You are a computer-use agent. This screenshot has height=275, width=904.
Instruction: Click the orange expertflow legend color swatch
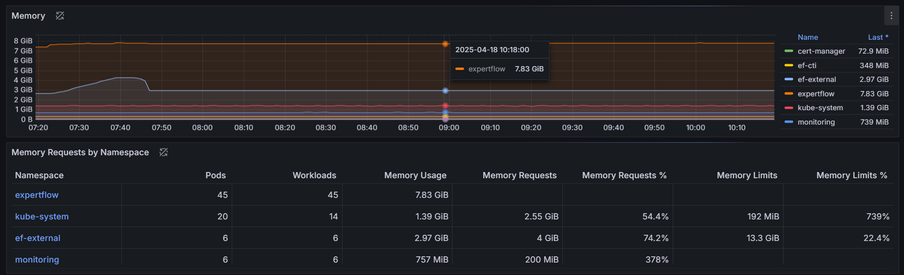click(788, 94)
